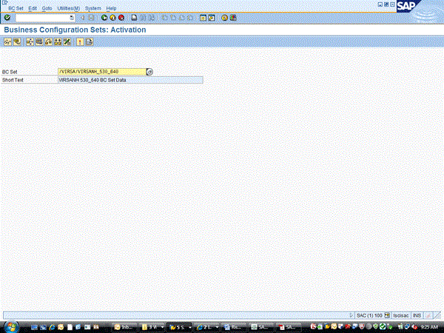Click the green Enter checkmark icon
Screen dimensions: 444x333
click(x=7, y=17)
